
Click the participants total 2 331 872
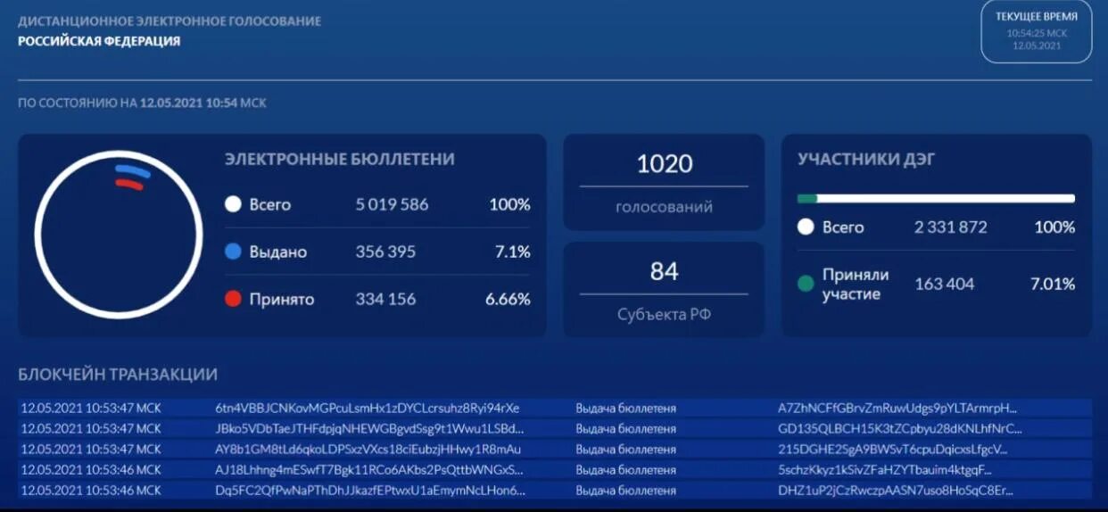click(951, 227)
